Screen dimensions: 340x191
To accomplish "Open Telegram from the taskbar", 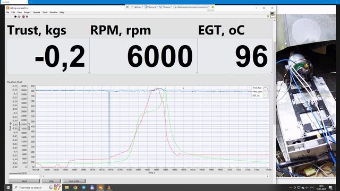I will pos(84,187).
